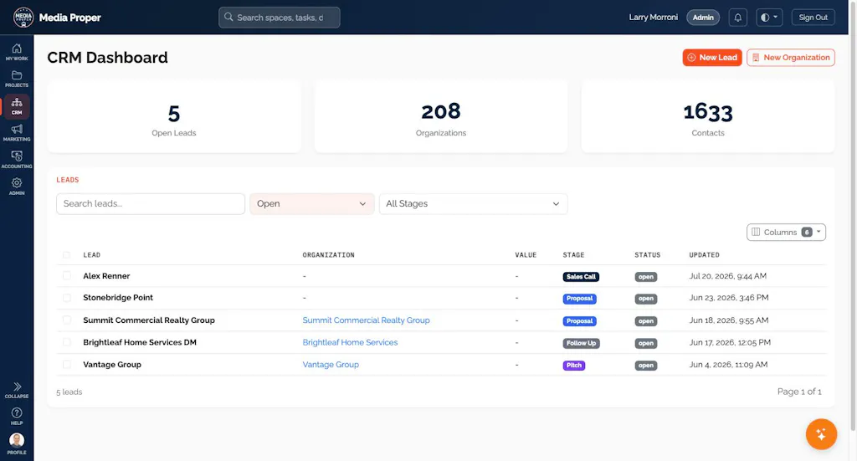
Task: Click the Page 1 of 1 indicator
Action: pyautogui.click(x=799, y=392)
